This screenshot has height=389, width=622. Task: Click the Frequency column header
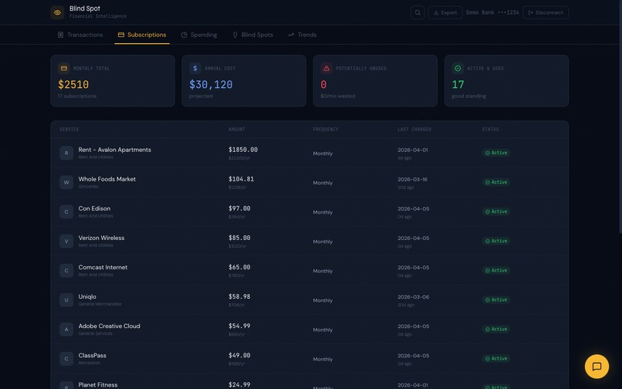[326, 130]
